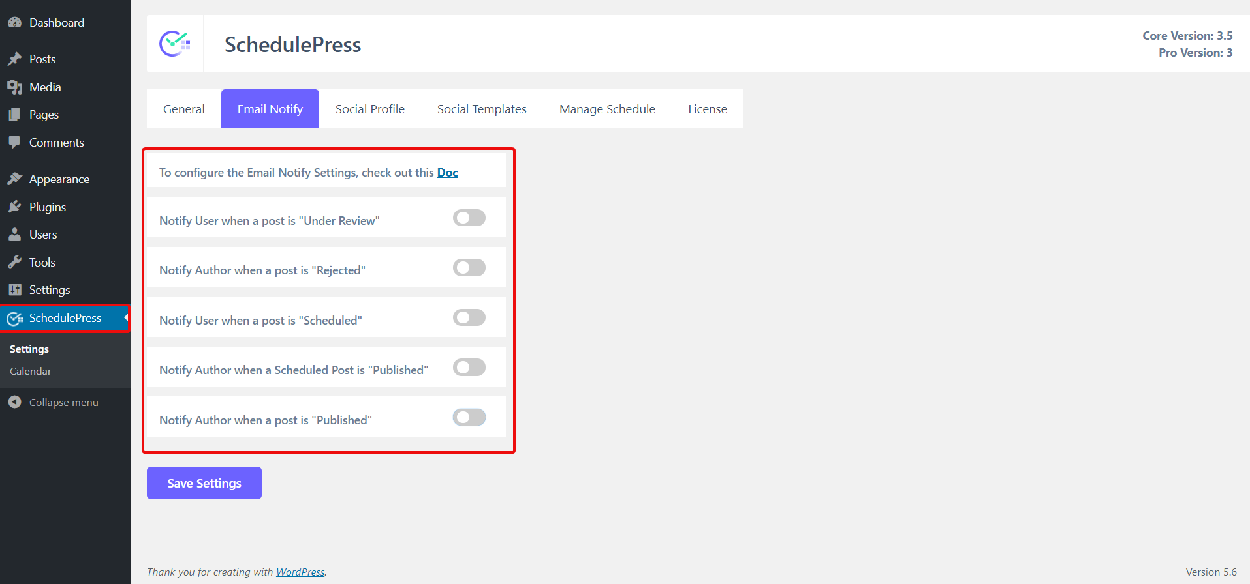Screen dimensions: 1250x584
Task: Click the Collapse menu label
Action: pos(64,403)
